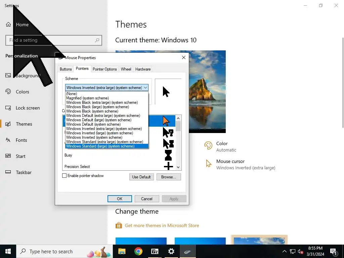Open File Explorer from the taskbar

[x=122, y=251]
